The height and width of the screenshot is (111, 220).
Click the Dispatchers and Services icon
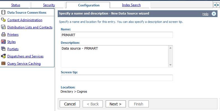pyautogui.click(x=3, y=56)
